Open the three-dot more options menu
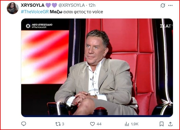This screenshot has height=130, width=180. (x=171, y=6)
